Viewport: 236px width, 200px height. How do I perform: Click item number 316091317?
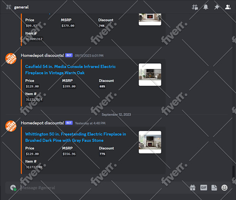click(x=34, y=39)
